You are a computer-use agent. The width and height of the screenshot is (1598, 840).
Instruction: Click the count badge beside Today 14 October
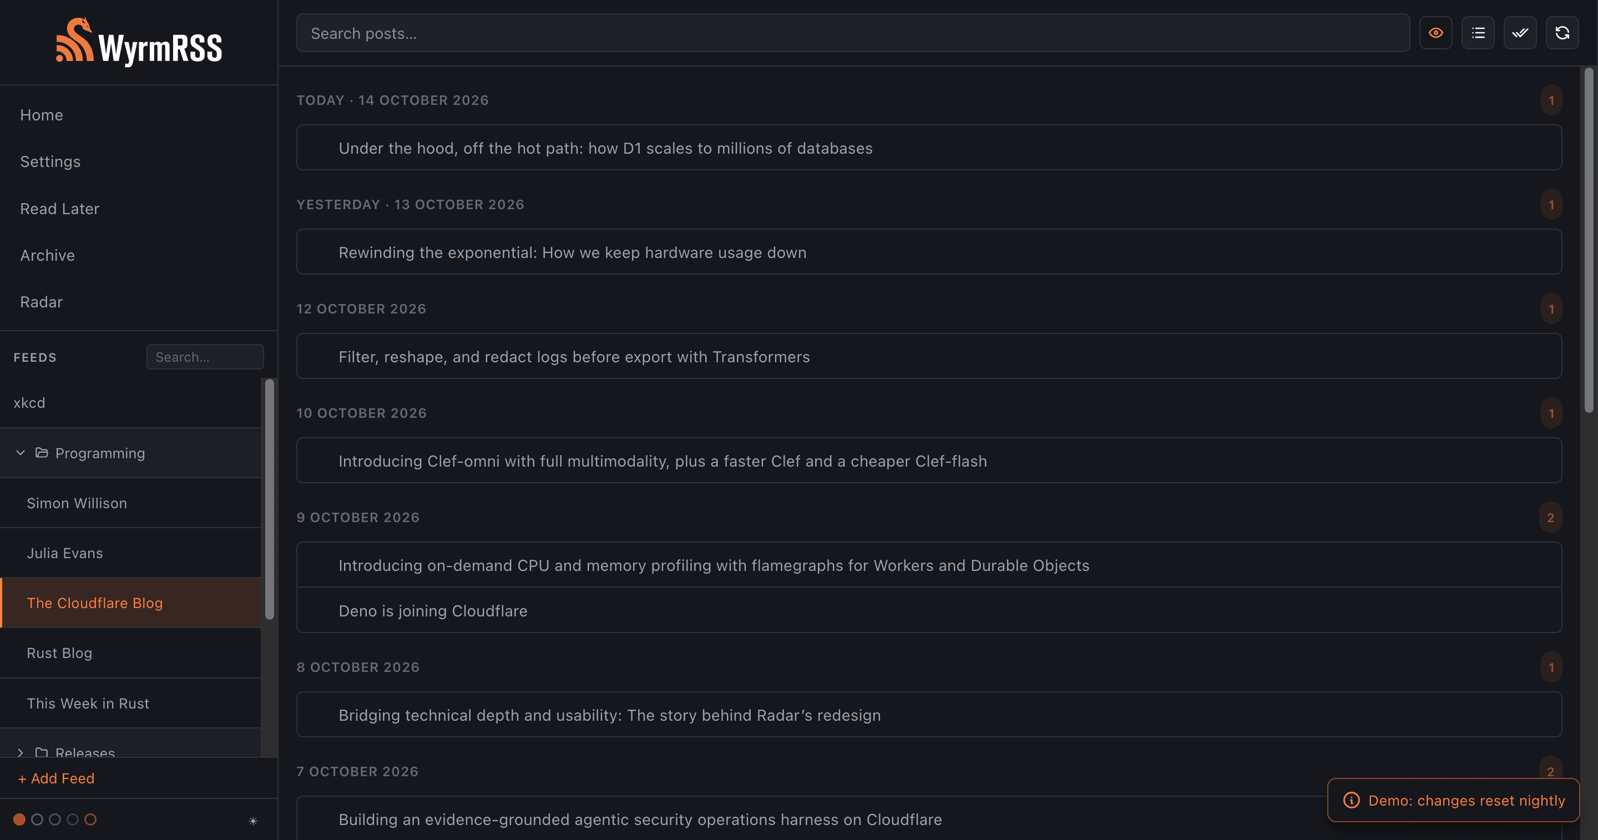(1551, 100)
